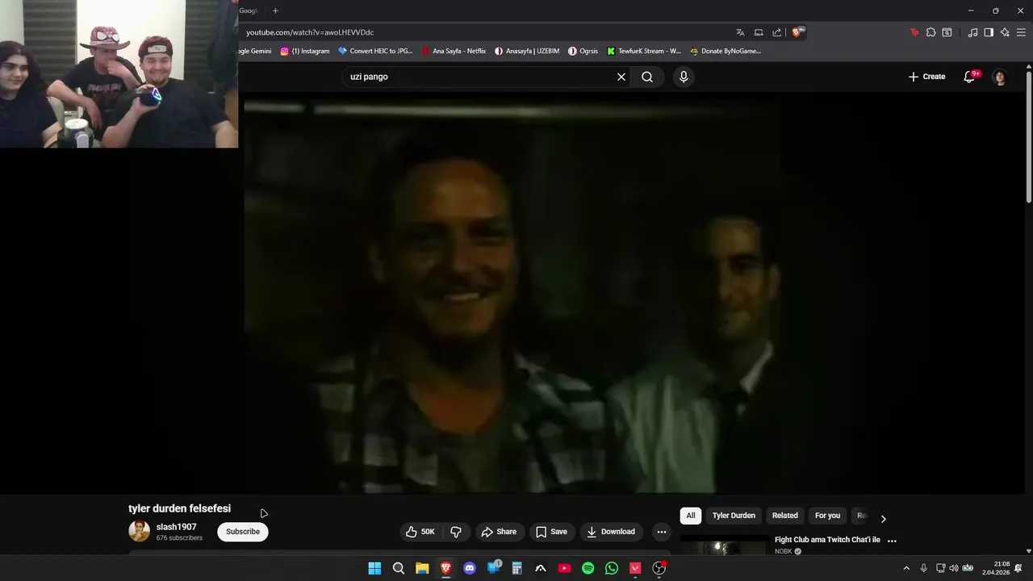Screen dimensions: 1033x581
Task: Select the Related filter chip
Action: tap(784, 516)
